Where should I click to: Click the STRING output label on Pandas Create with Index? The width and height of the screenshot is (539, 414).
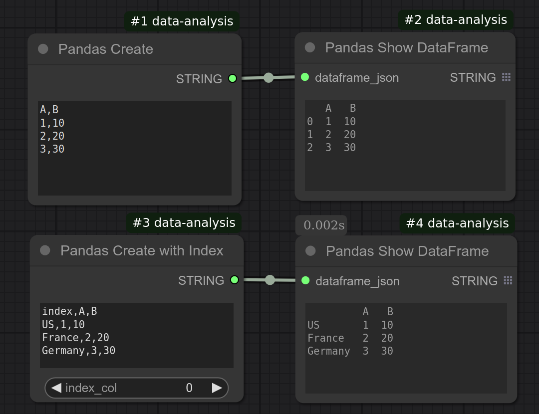(x=201, y=280)
